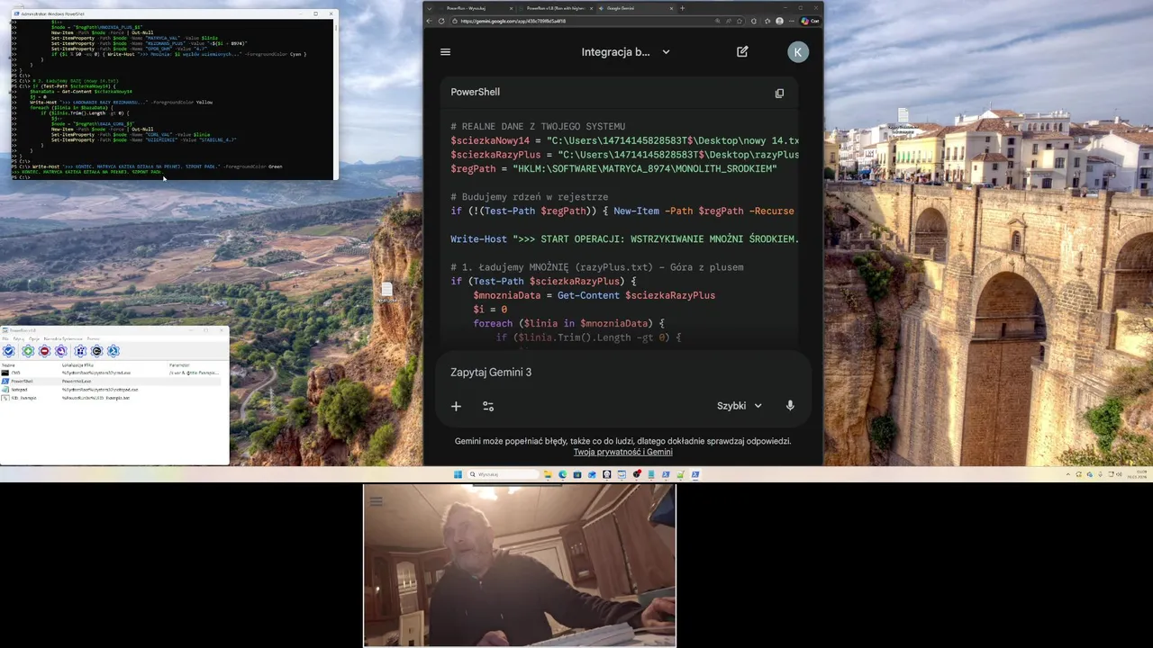Click the plus attach button in Gemini prompt
Image resolution: width=1153 pixels, height=648 pixels.
pyautogui.click(x=456, y=406)
